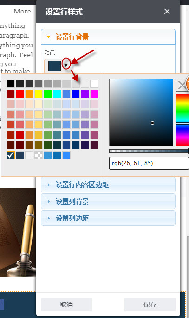The width and height of the screenshot is (189, 318).
Task: Select the black swatch
Action: coord(11,84)
